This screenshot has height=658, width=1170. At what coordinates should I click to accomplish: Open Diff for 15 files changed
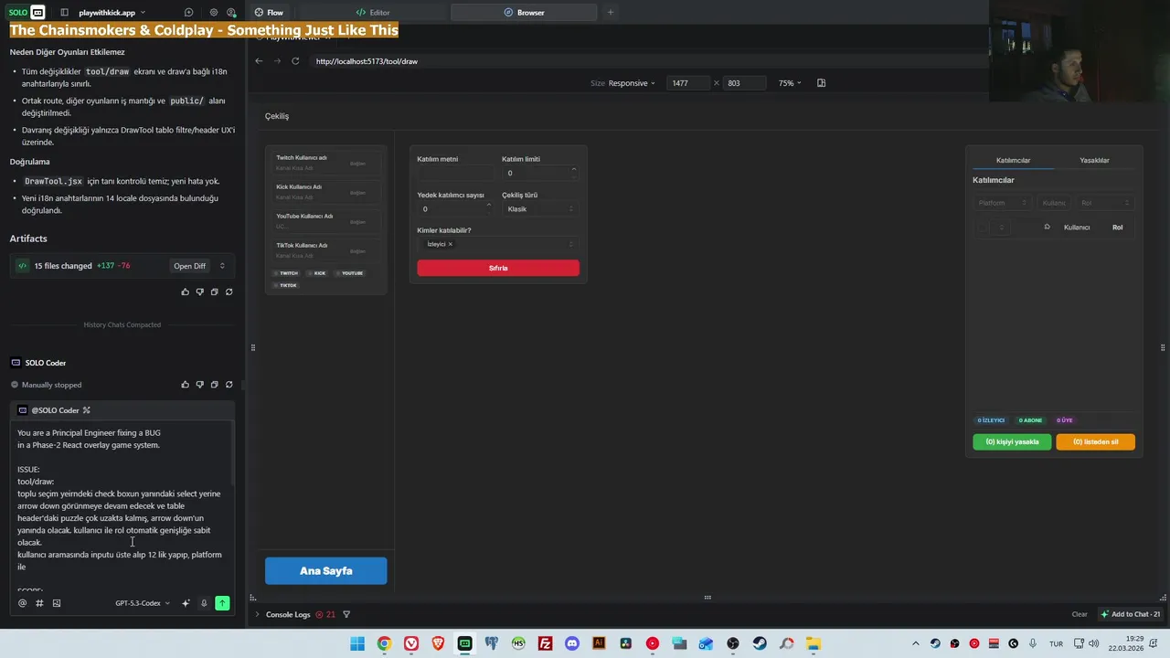pos(189,266)
